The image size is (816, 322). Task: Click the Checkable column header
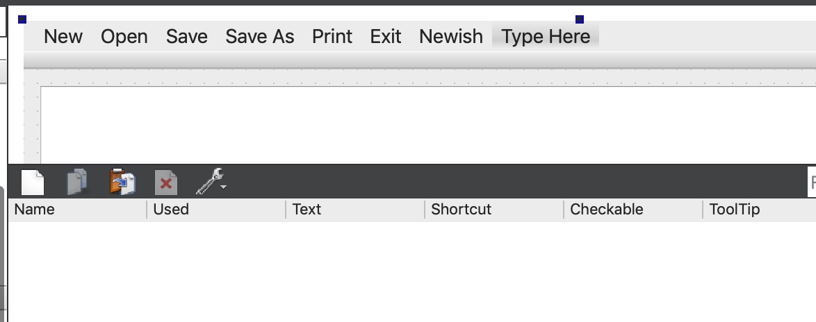coord(606,210)
